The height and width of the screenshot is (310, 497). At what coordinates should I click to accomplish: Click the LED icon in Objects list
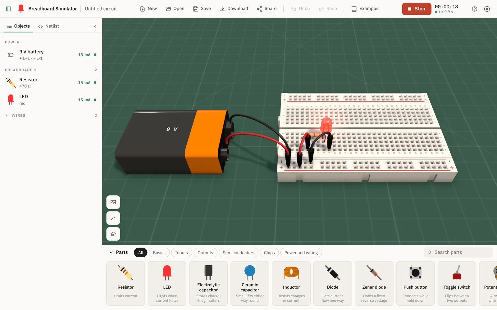click(11, 100)
